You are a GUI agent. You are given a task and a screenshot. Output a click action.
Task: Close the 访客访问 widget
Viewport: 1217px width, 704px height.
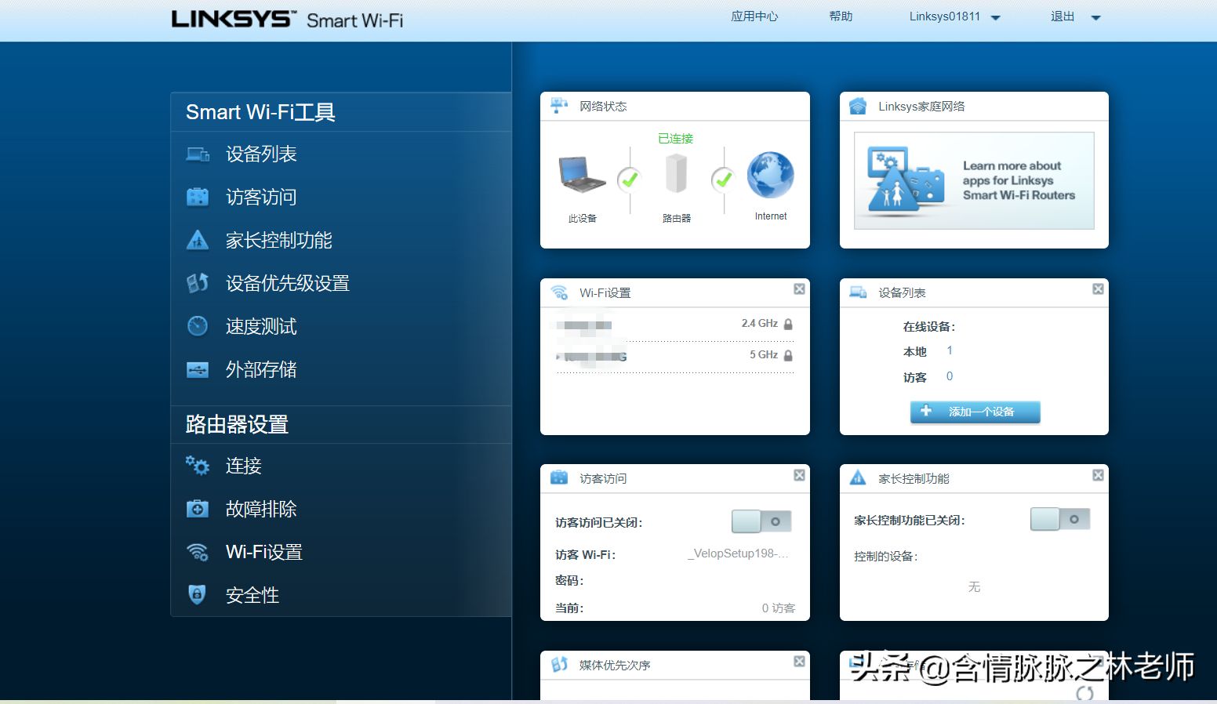[799, 475]
